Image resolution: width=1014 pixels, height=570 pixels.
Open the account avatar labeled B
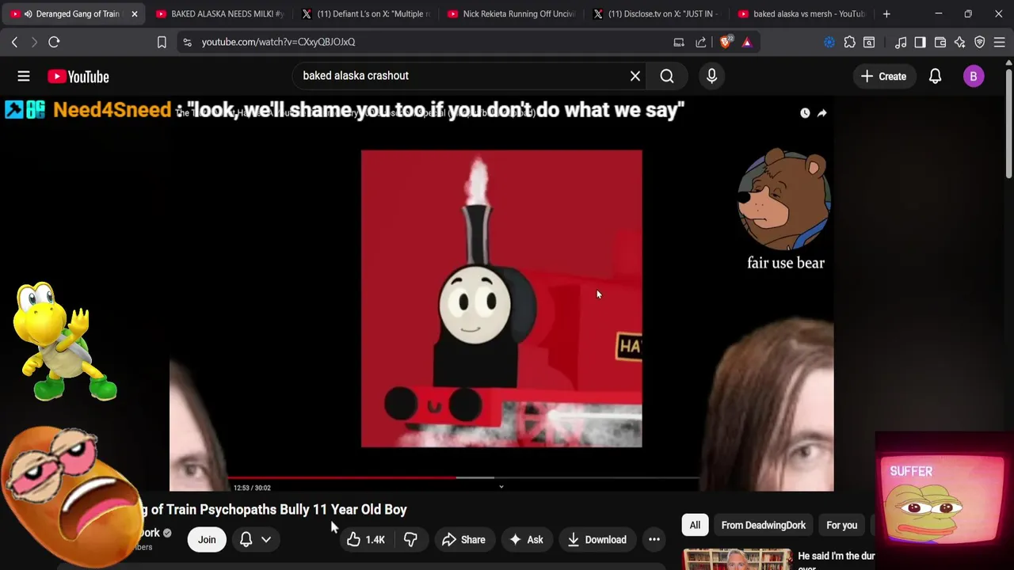coord(974,77)
